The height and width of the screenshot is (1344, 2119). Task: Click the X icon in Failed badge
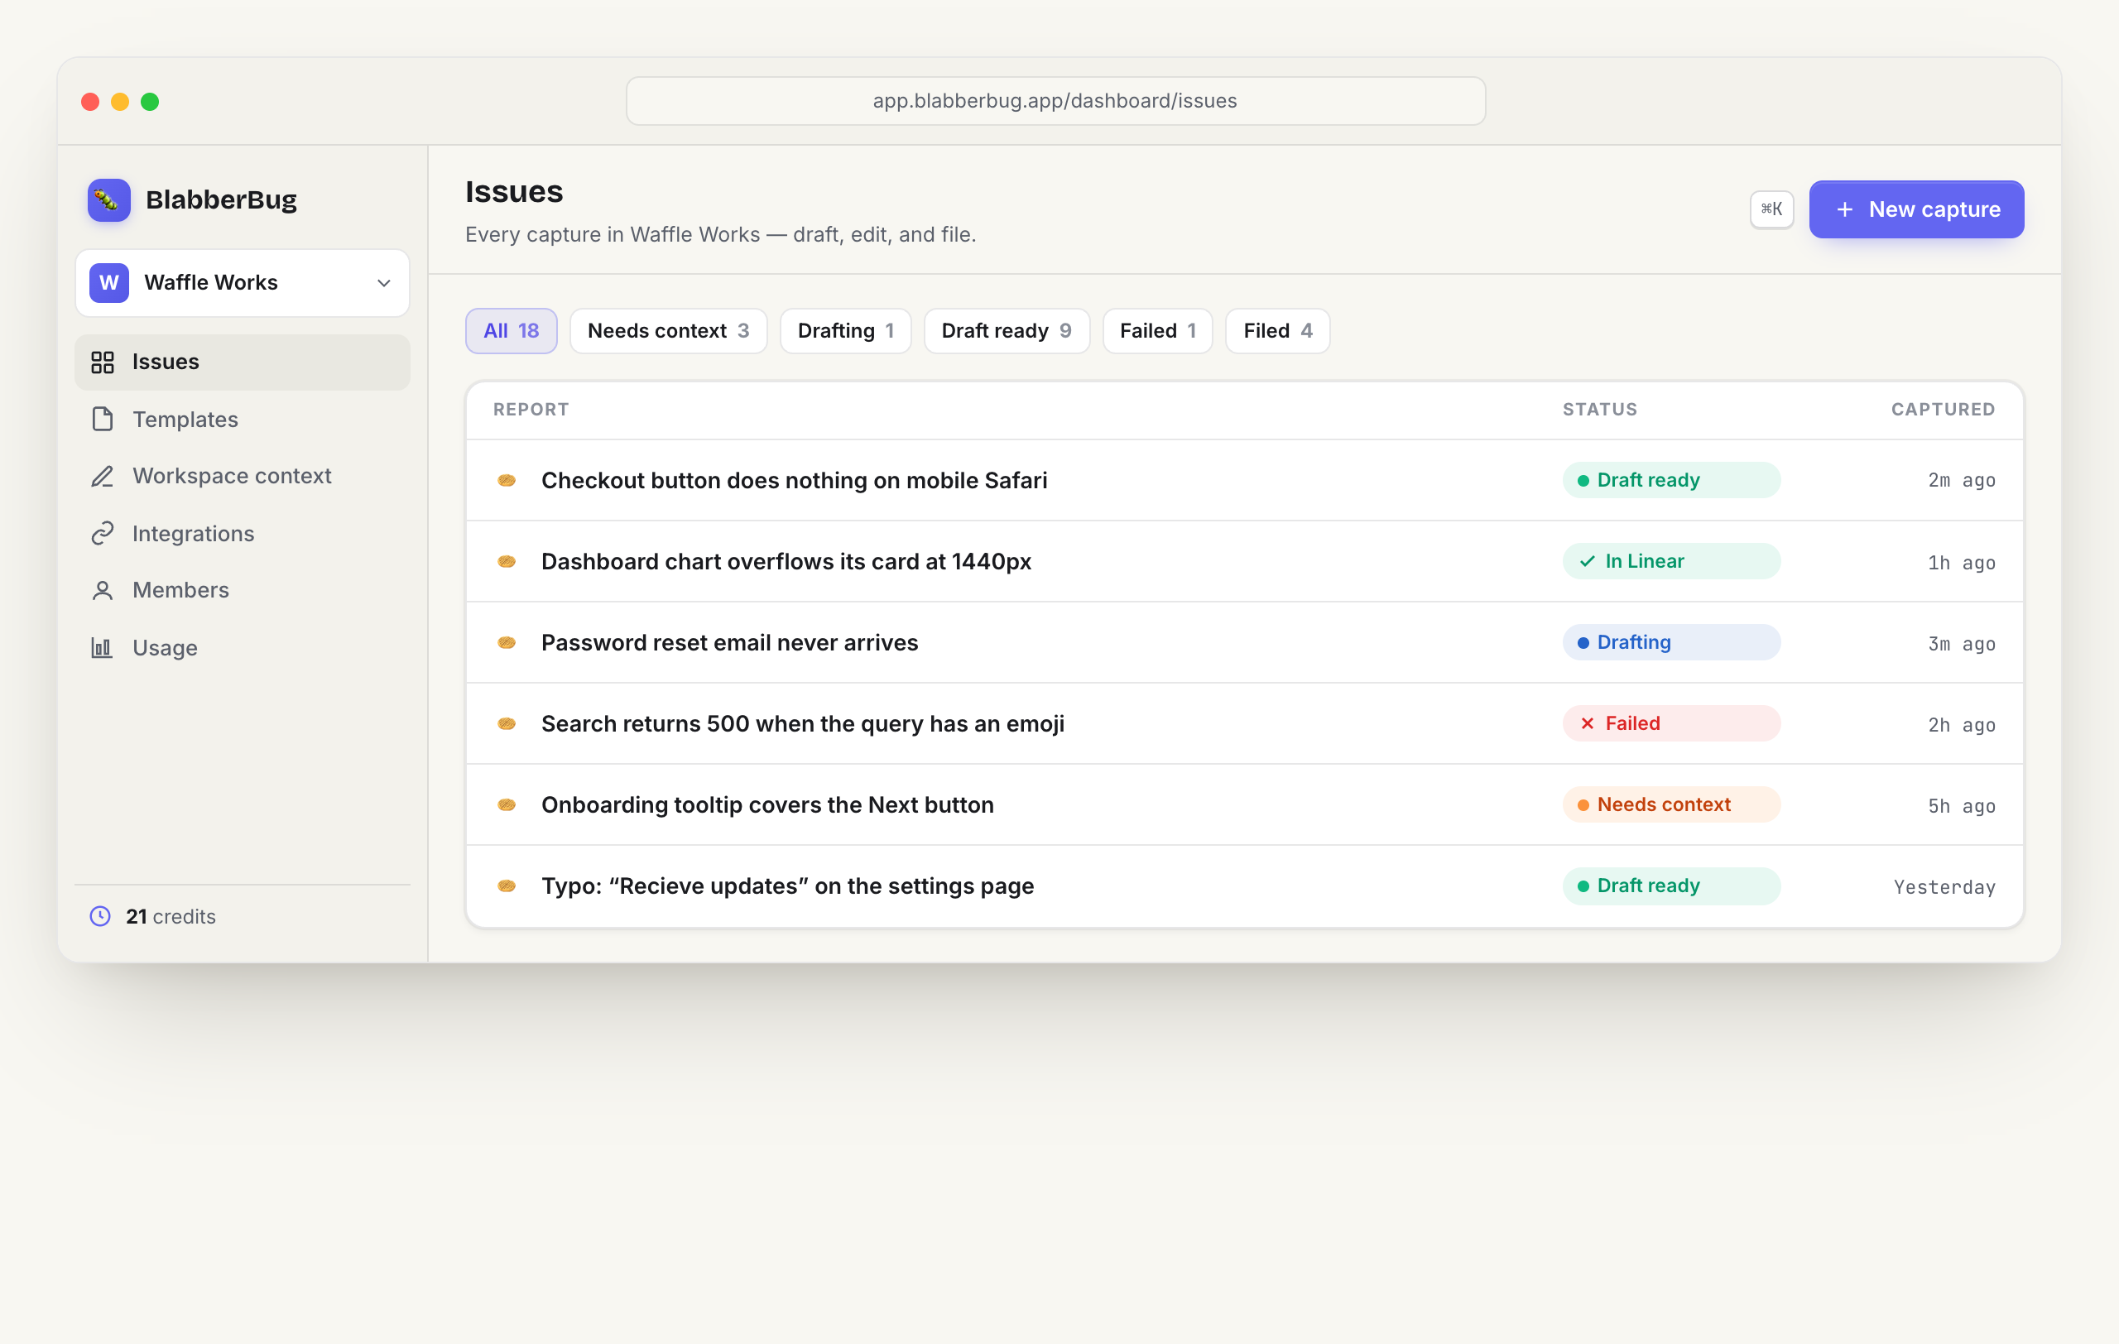coord(1588,724)
